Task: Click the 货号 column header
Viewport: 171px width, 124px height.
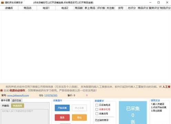Action: tap(121, 8)
